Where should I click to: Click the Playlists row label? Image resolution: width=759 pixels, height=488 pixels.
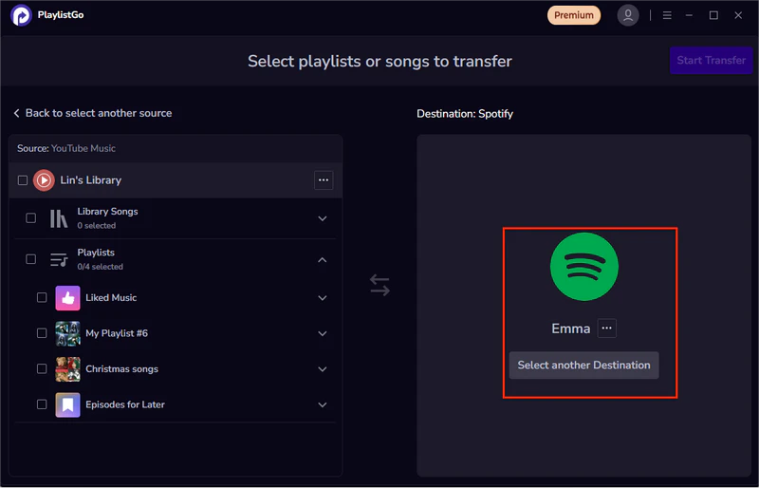(x=96, y=253)
